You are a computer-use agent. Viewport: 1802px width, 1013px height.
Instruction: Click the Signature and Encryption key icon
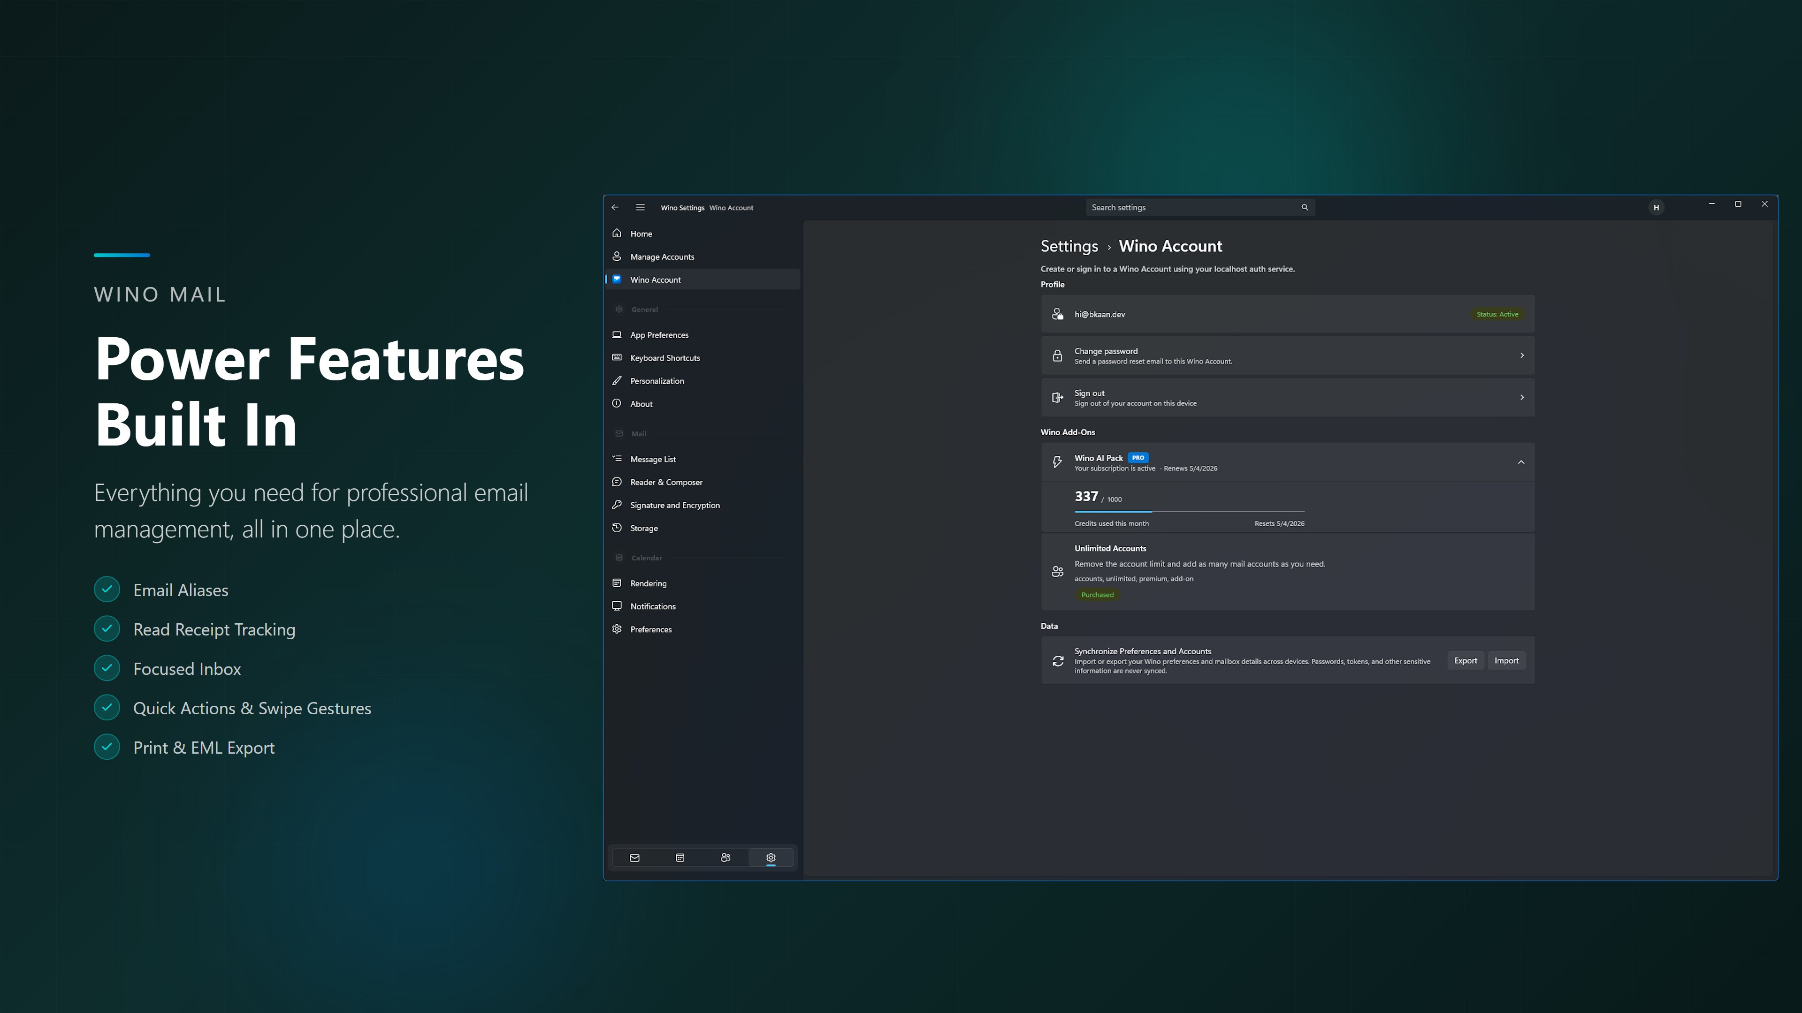tap(617, 506)
